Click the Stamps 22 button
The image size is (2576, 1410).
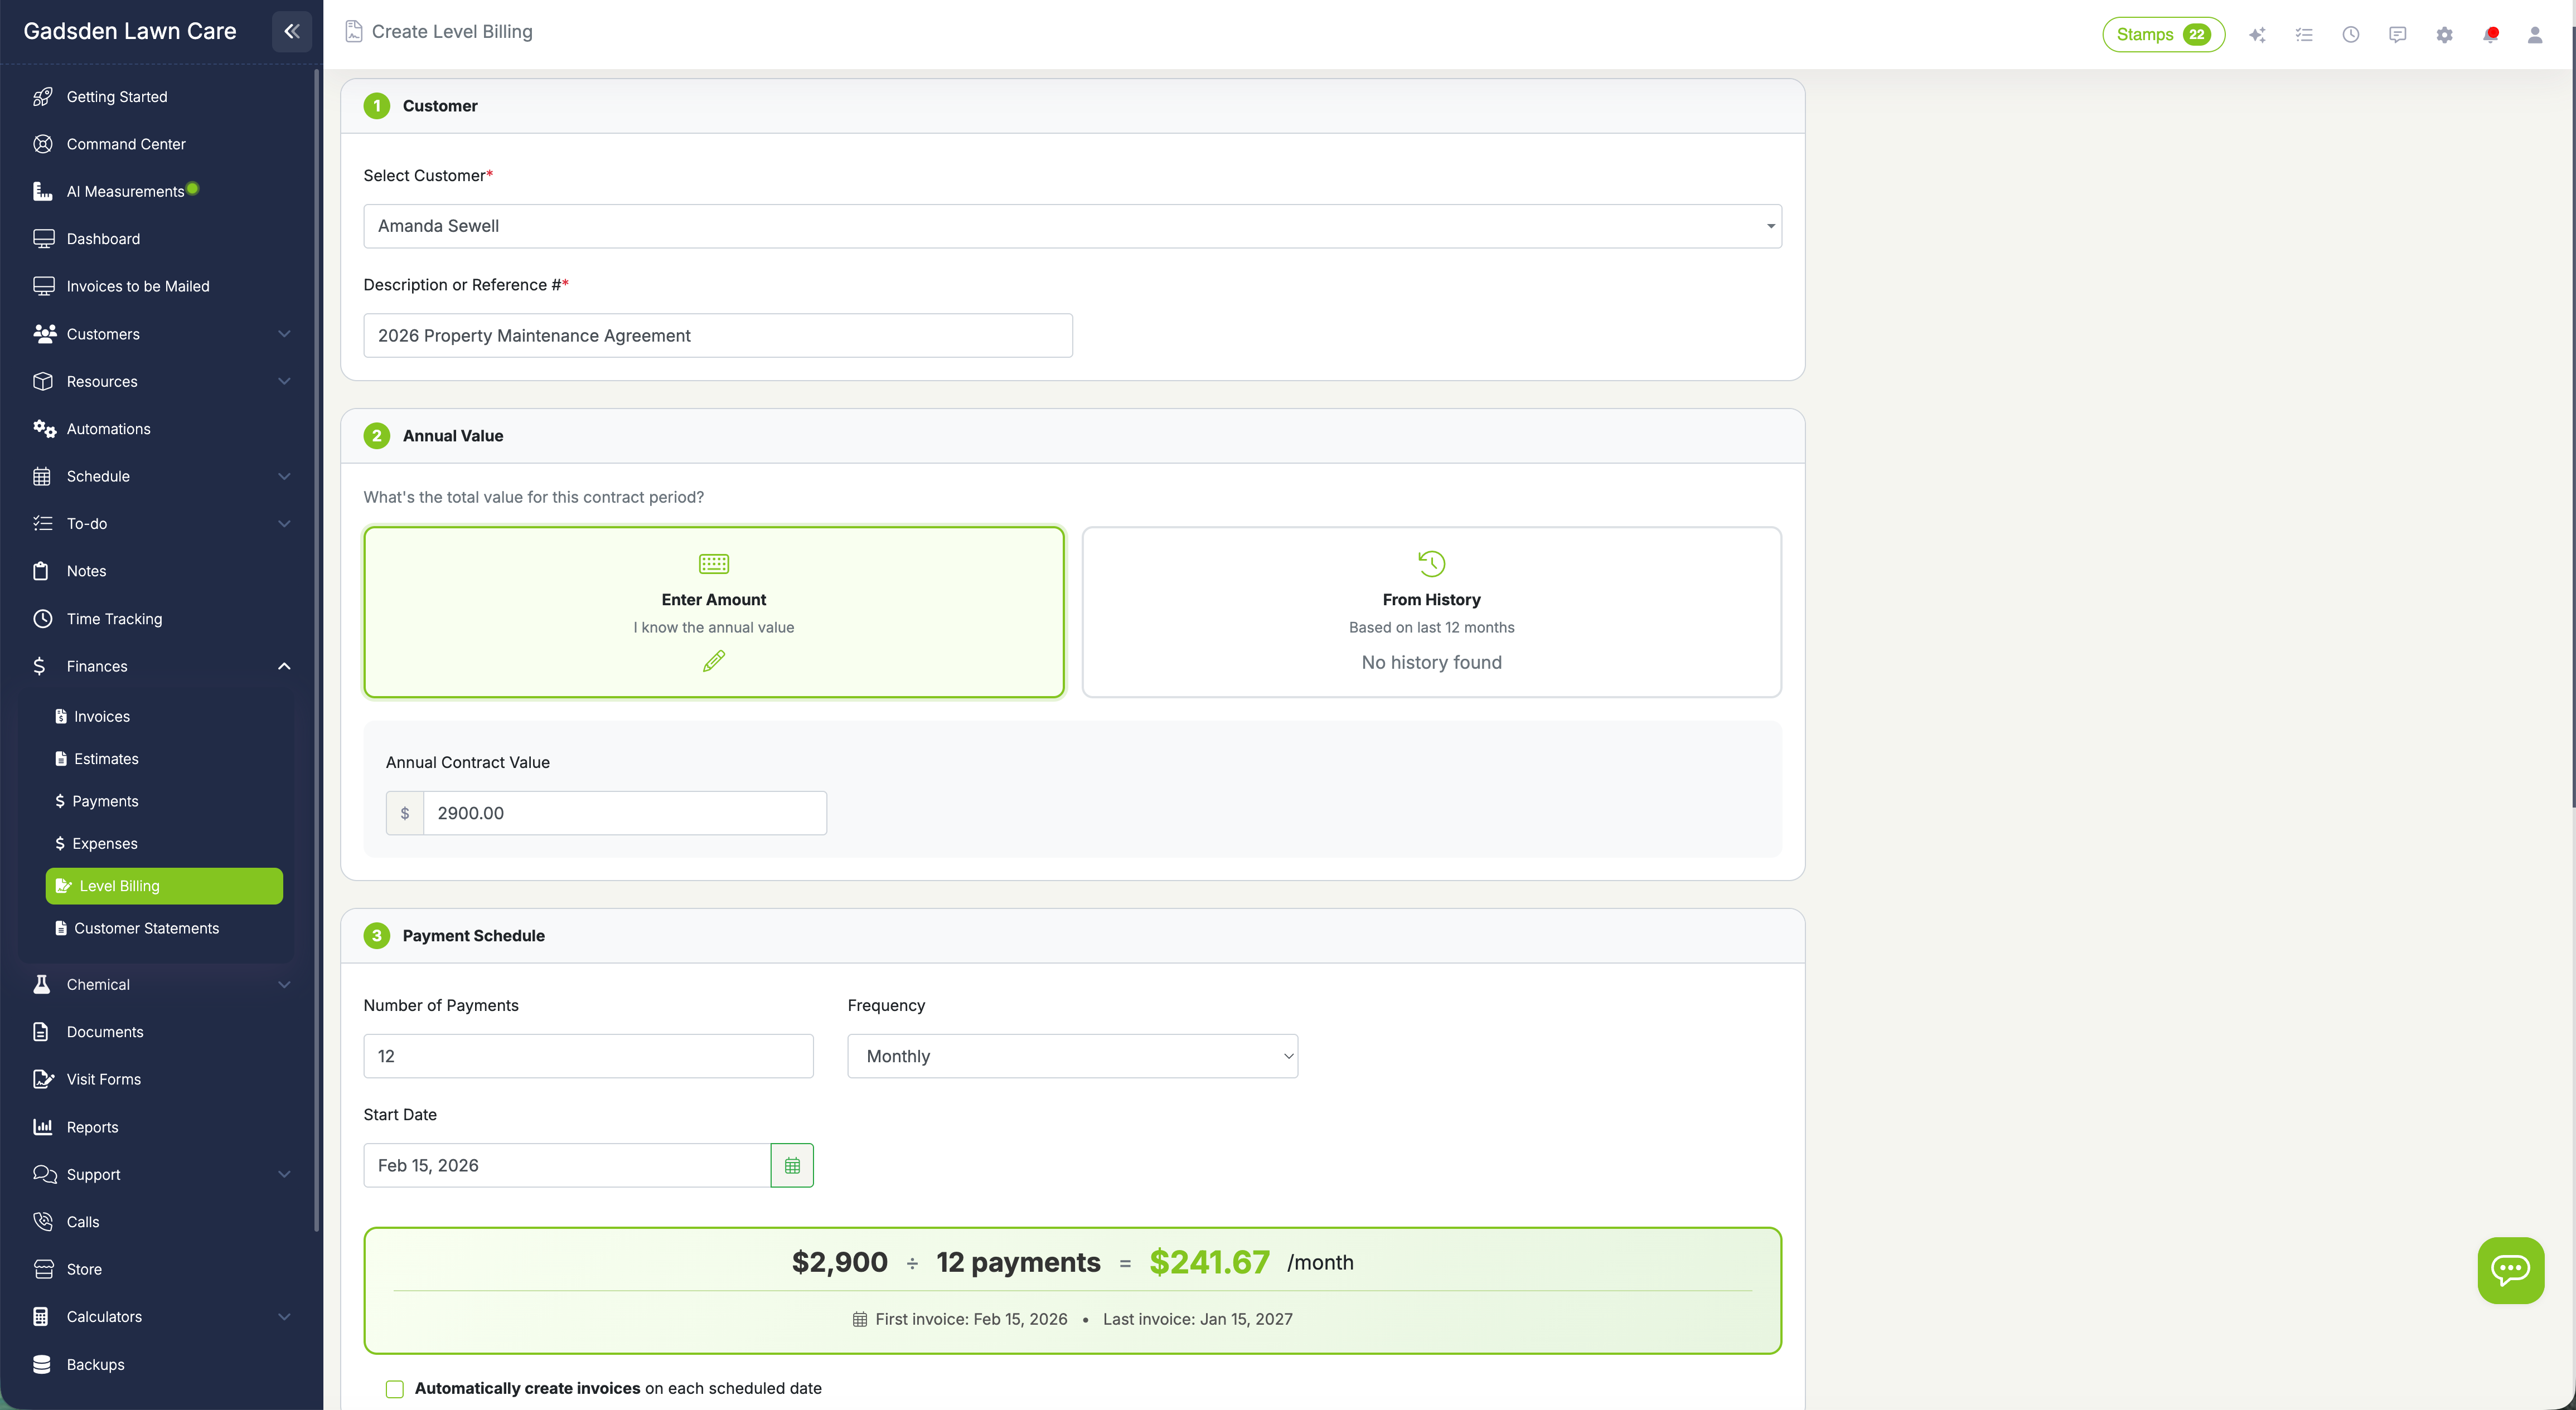tap(2162, 35)
